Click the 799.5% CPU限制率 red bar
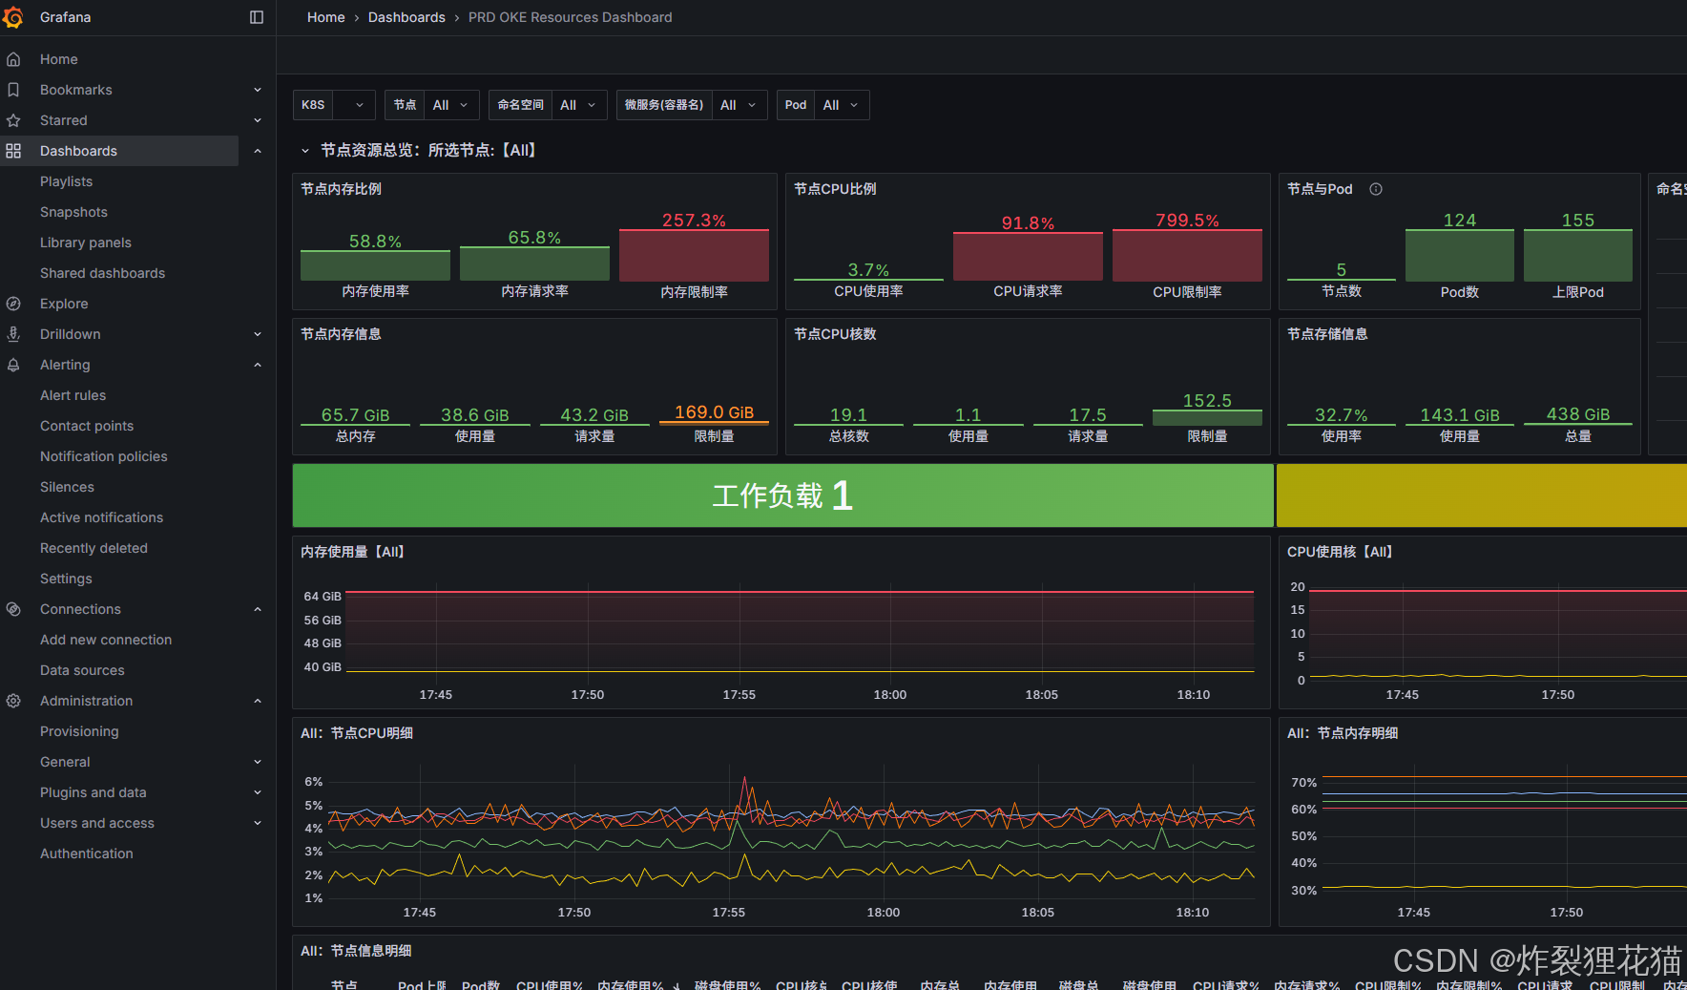1687x990 pixels. click(1187, 255)
